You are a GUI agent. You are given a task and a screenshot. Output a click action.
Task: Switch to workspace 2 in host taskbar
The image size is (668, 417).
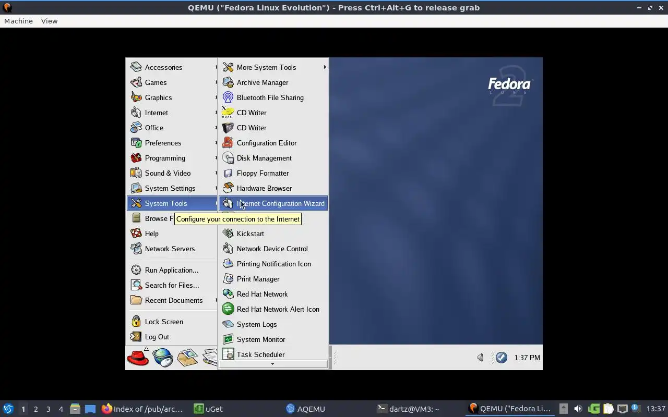click(x=35, y=409)
